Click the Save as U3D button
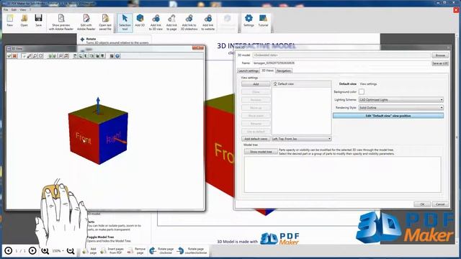The height and width of the screenshot is (259, 461). tap(440, 63)
